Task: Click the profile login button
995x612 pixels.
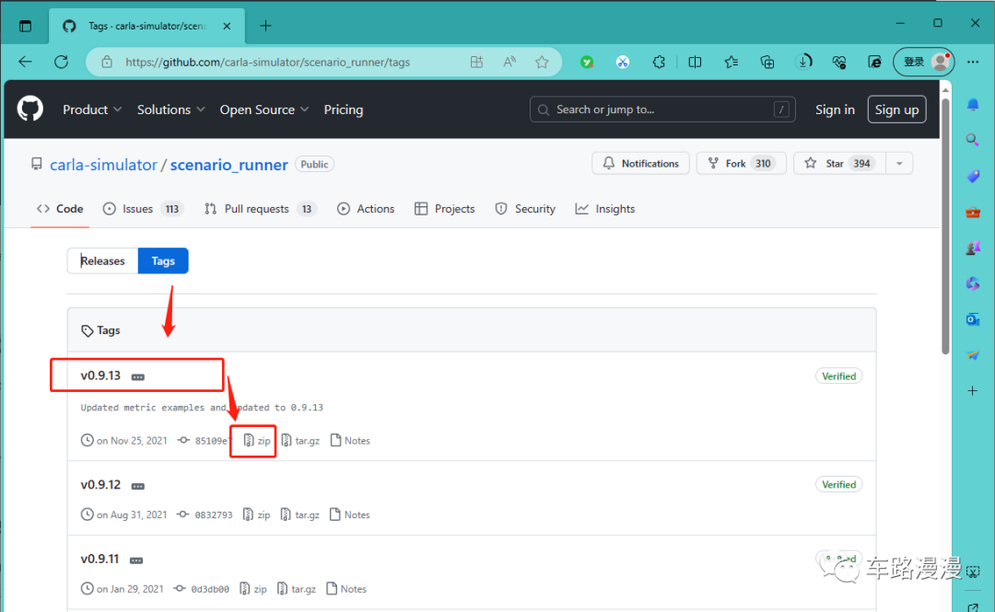Action: [924, 62]
